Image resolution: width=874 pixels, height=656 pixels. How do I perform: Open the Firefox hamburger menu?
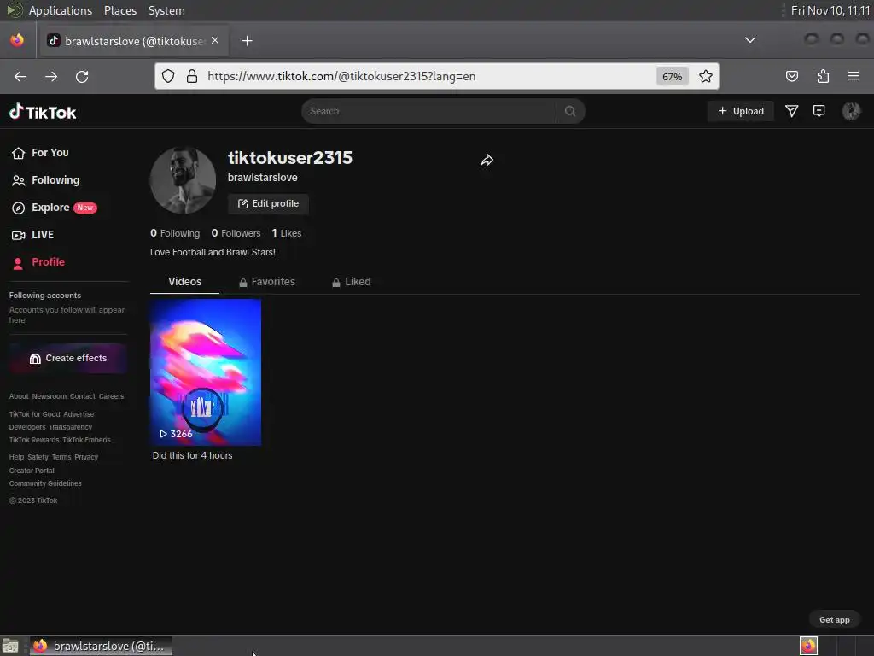pos(854,76)
